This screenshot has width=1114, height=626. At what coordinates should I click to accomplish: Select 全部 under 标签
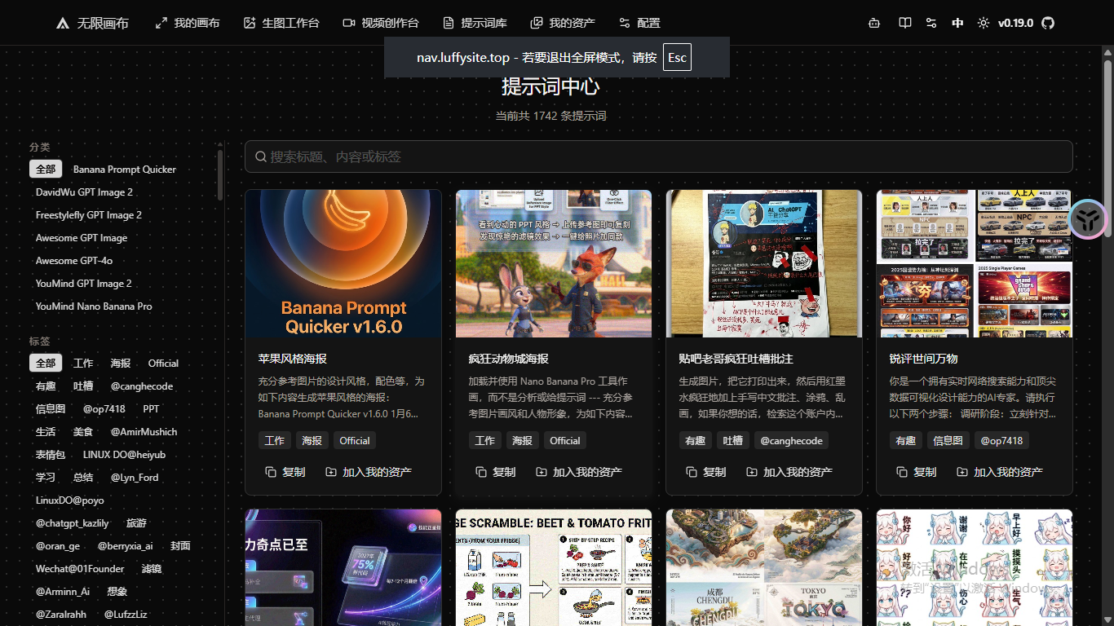point(46,363)
